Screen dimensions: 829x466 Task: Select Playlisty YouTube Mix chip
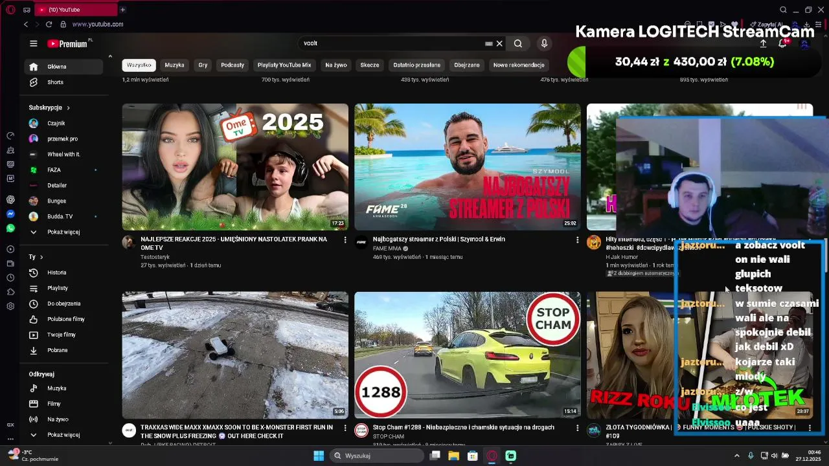tap(284, 65)
